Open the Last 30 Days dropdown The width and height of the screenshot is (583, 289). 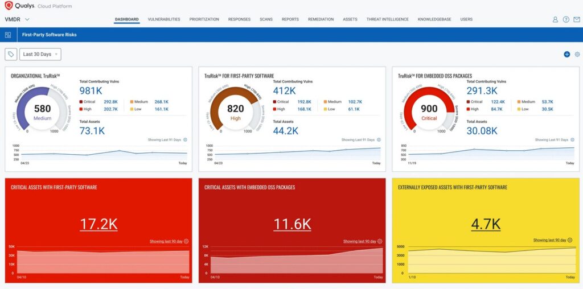point(40,54)
